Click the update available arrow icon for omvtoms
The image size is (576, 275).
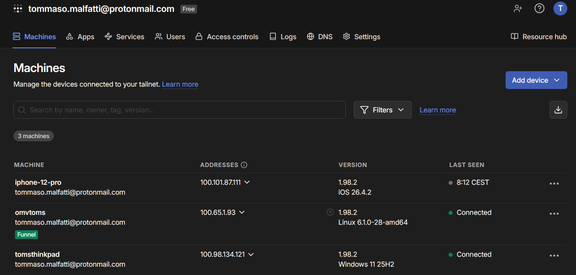330,212
